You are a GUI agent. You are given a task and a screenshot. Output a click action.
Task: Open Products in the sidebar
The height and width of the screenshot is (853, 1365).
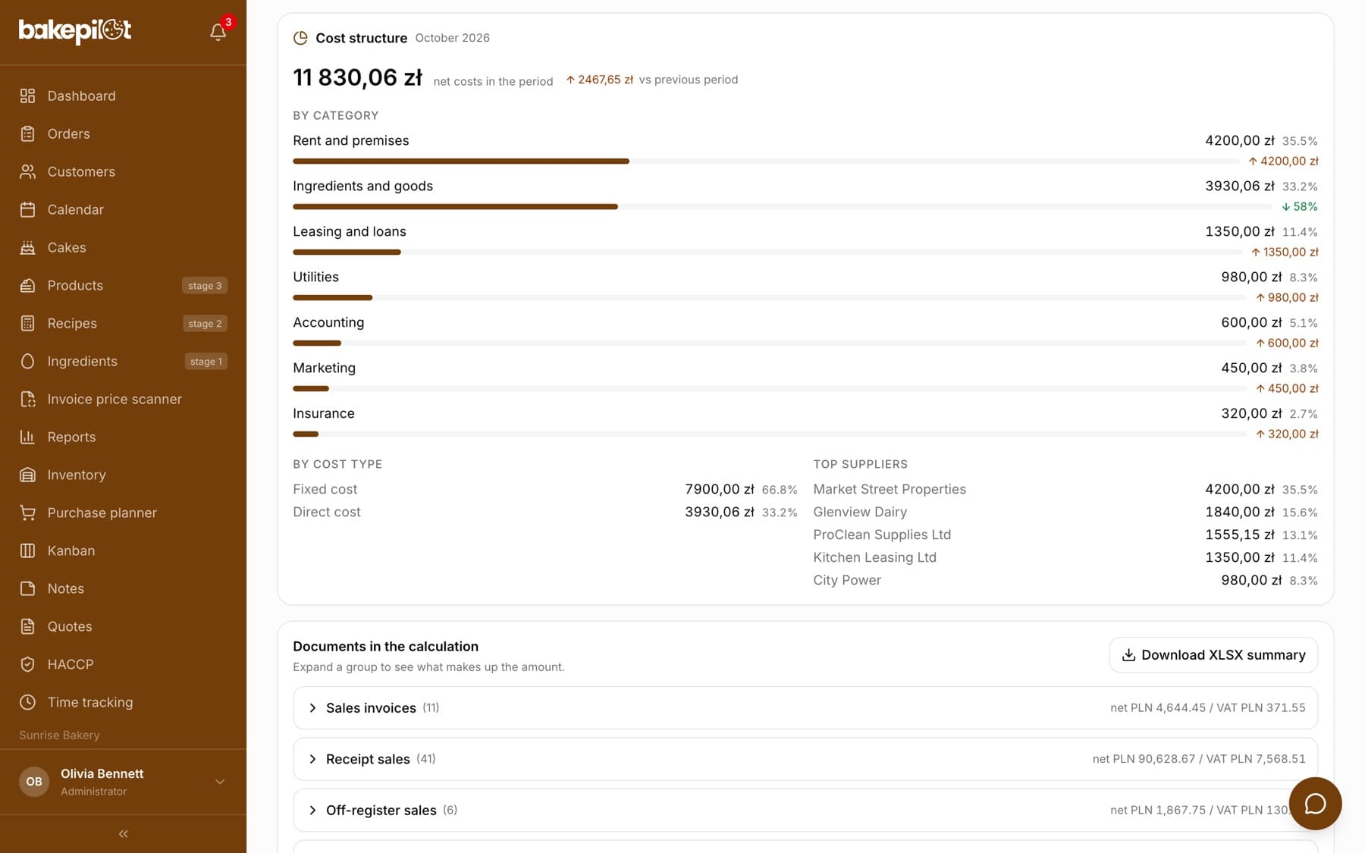pos(123,285)
